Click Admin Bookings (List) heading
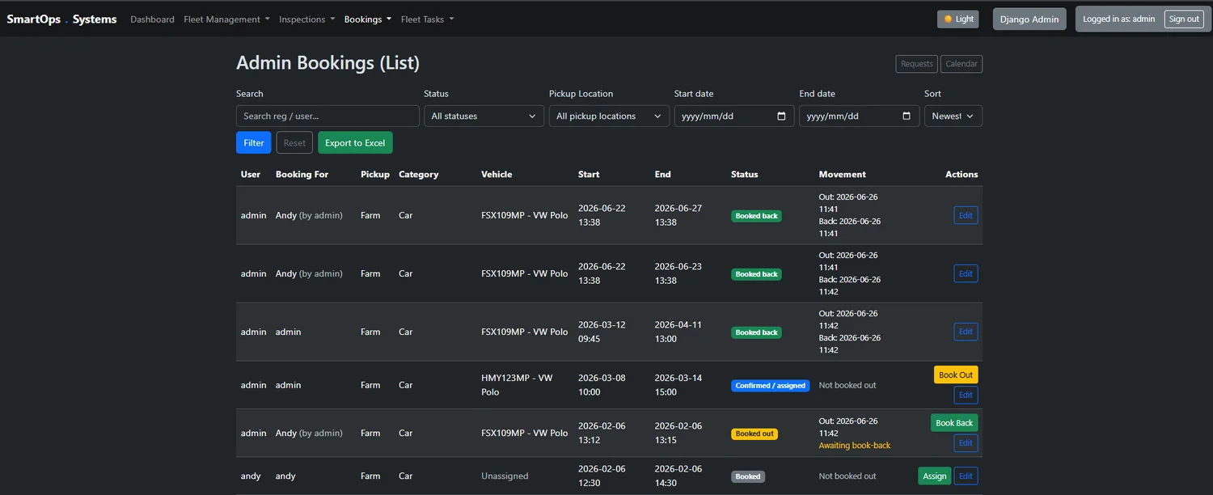The width and height of the screenshot is (1213, 495). pos(328,63)
